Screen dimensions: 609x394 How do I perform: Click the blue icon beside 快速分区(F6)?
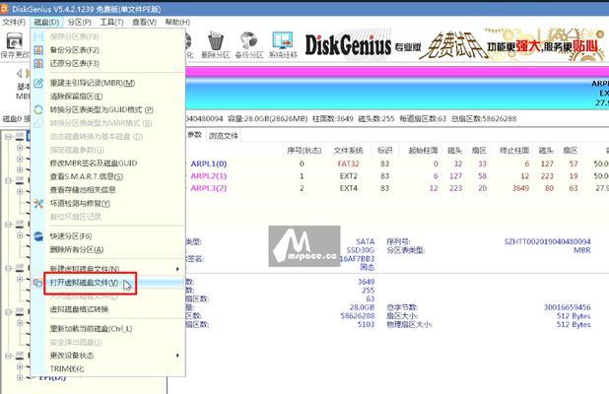click(38, 236)
